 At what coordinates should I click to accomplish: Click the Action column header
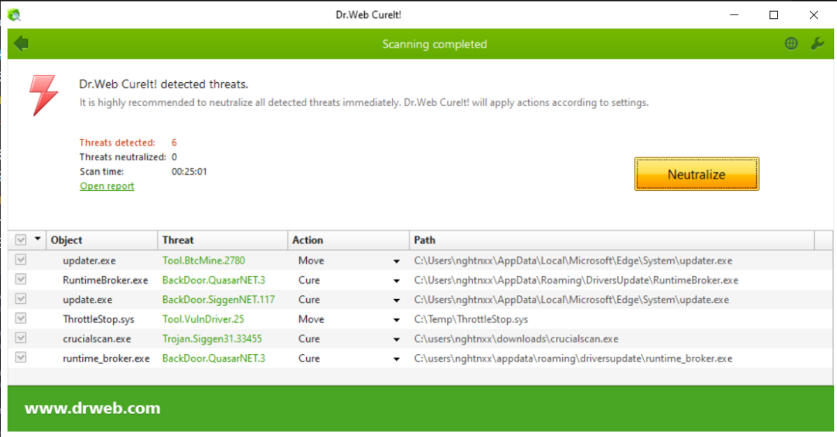point(348,240)
